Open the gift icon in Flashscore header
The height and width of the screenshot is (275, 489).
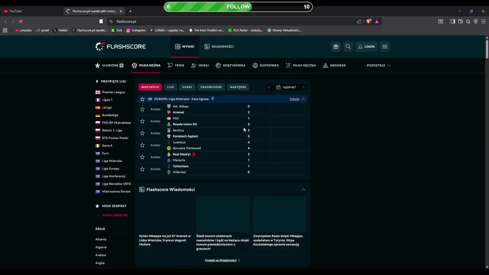(x=336, y=47)
